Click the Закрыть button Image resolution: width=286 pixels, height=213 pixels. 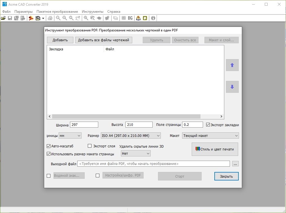[226, 176]
